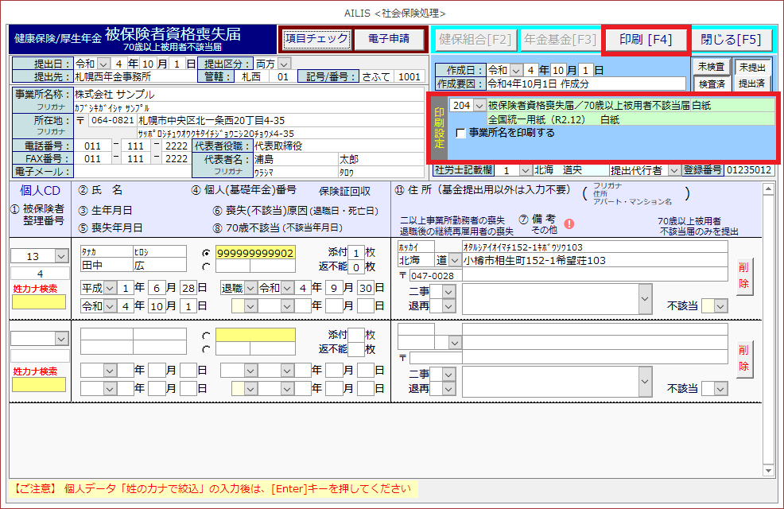Open the 個人CD dropdown showing 13
The width and height of the screenshot is (784, 509).
[x=60, y=256]
